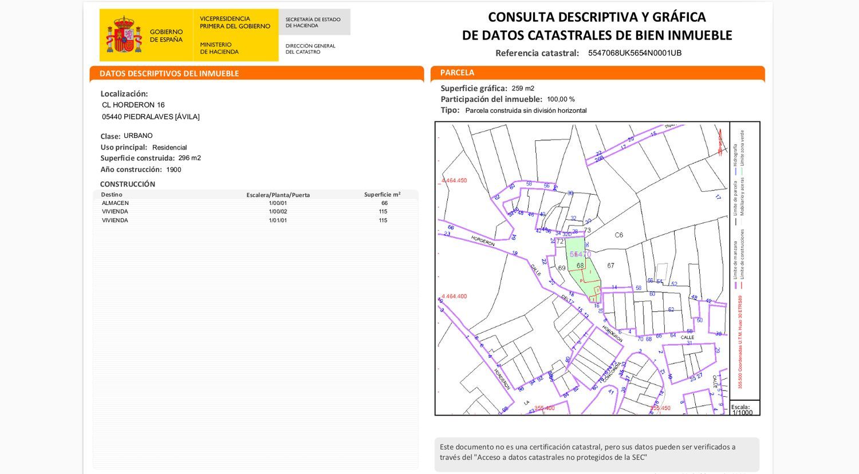Click the green highlighted parcel 68 on map
Image resolution: width=859 pixels, height=474 pixels.
click(583, 269)
